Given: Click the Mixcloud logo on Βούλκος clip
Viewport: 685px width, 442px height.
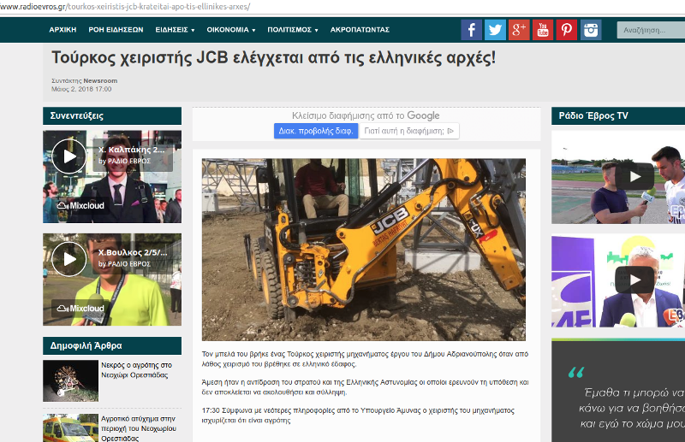Looking at the screenshot, I should 80,309.
